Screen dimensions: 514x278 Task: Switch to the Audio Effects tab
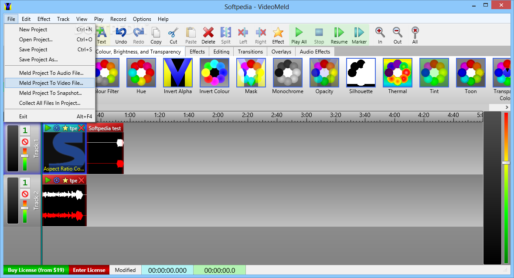[315, 52]
